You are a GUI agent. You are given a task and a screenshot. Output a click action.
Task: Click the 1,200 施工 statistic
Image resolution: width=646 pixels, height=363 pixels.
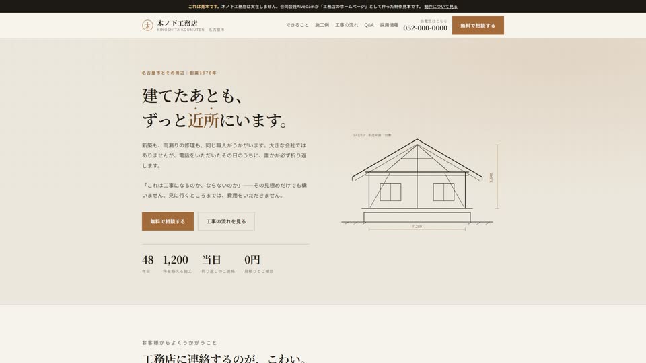177,264
